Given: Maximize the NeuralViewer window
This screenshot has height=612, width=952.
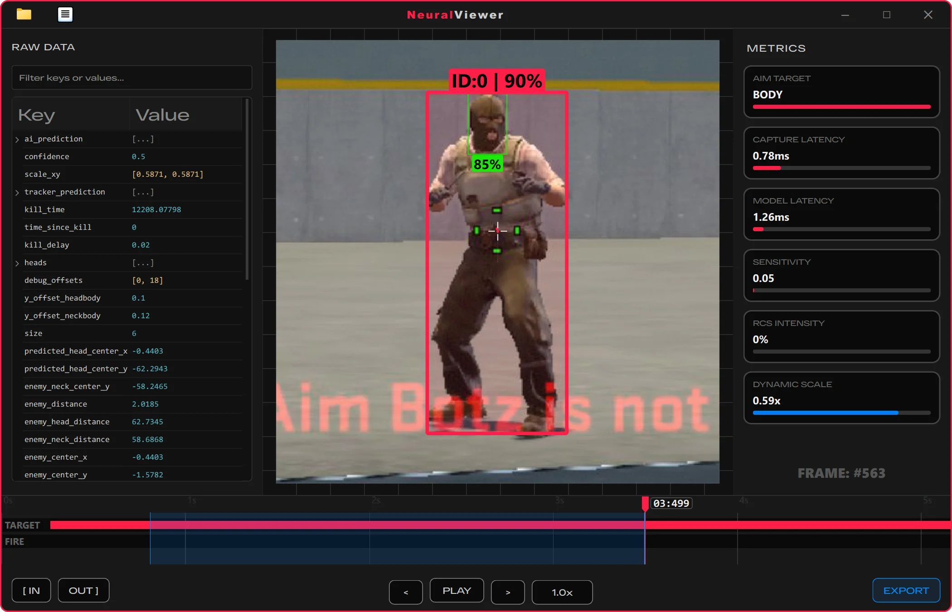Looking at the screenshot, I should tap(887, 15).
